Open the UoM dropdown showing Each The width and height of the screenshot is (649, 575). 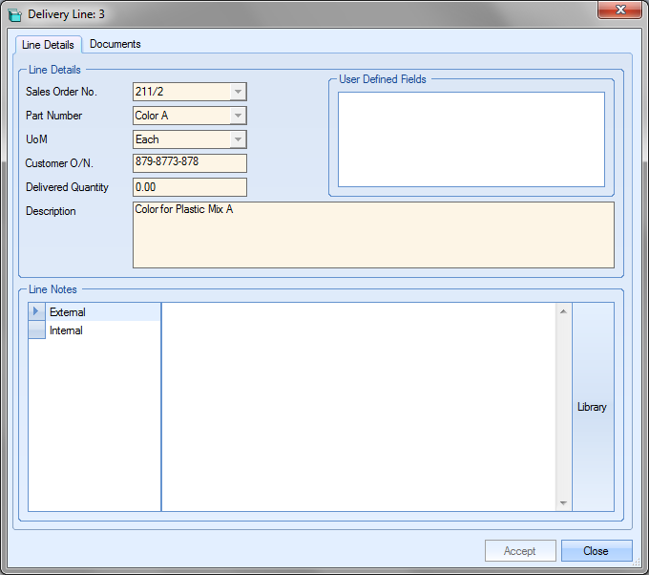pyautogui.click(x=238, y=139)
